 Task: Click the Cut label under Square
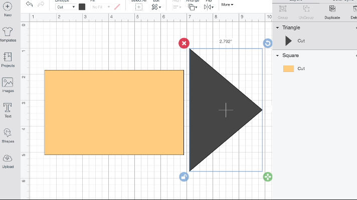301,68
